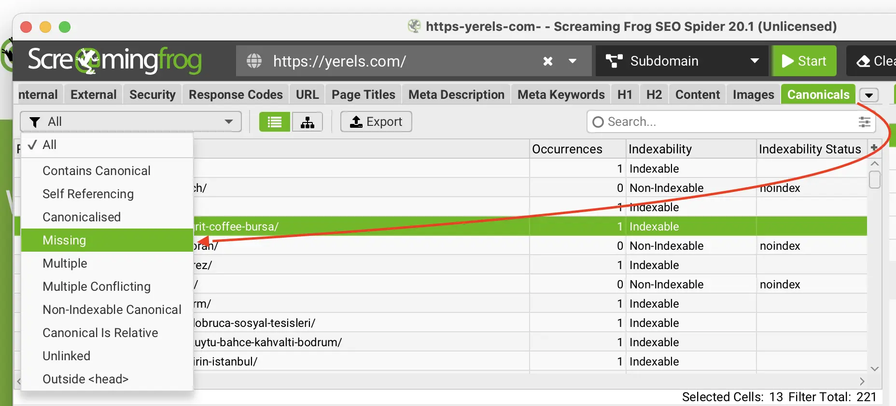
Task: Switch to the Images tab
Action: coord(754,95)
